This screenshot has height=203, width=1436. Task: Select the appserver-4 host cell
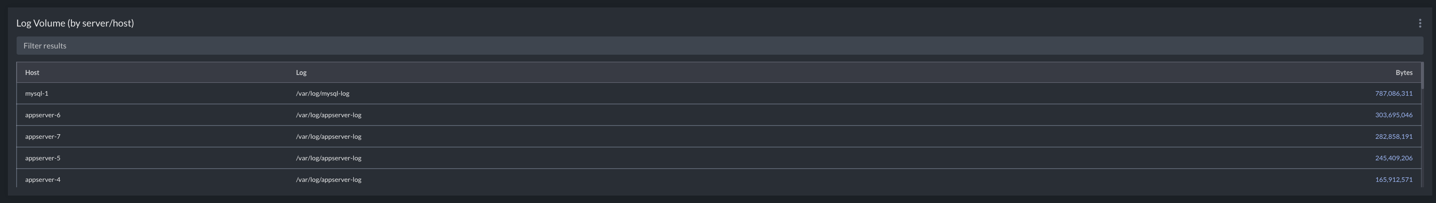[43, 180]
